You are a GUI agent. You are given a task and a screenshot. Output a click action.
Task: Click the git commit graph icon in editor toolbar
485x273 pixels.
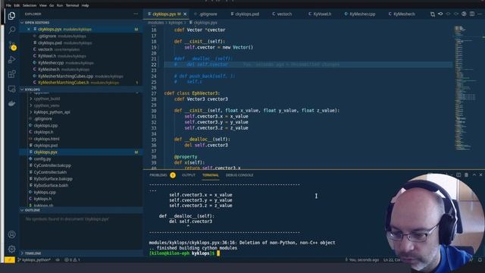(x=440, y=14)
